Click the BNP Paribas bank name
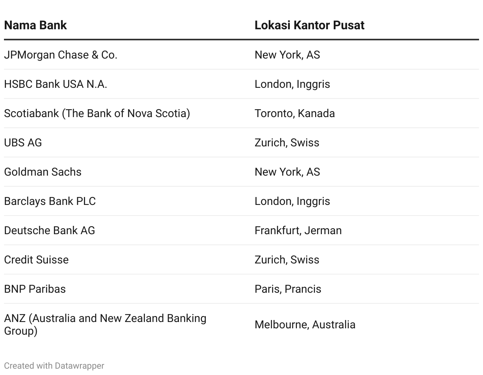 tap(35, 289)
